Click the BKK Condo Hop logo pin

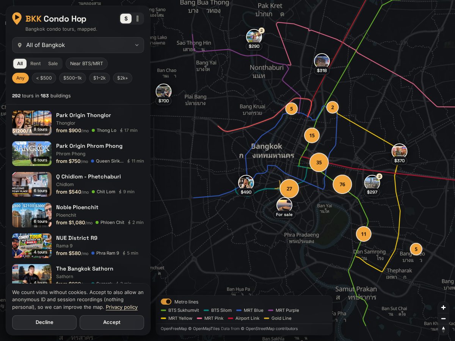17,19
